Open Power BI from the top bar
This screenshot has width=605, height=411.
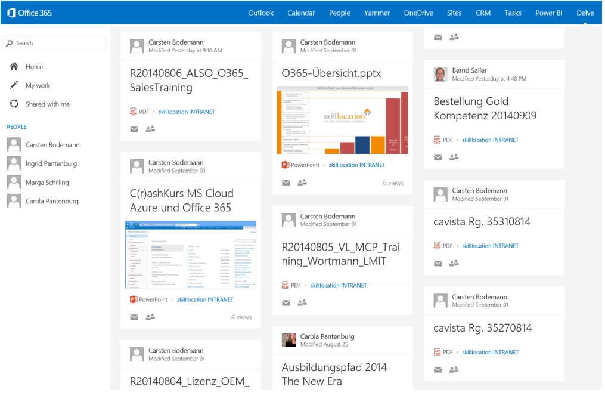(x=548, y=13)
